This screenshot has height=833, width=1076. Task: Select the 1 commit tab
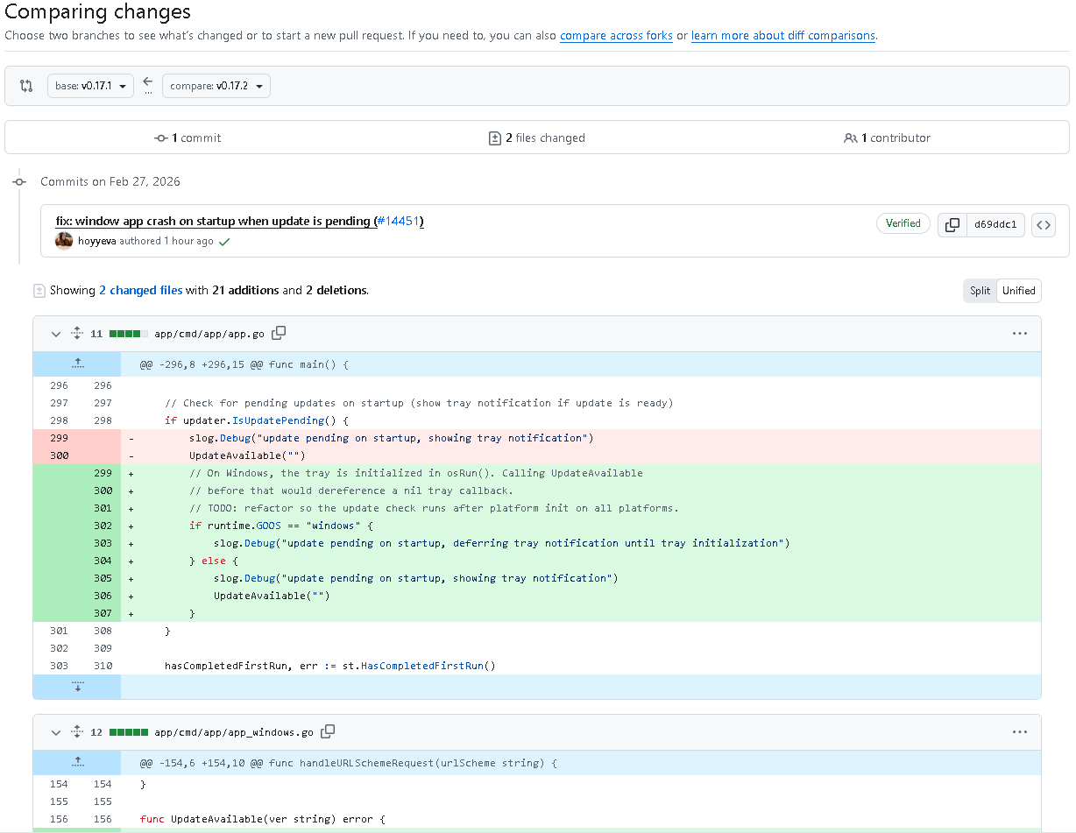(x=188, y=138)
